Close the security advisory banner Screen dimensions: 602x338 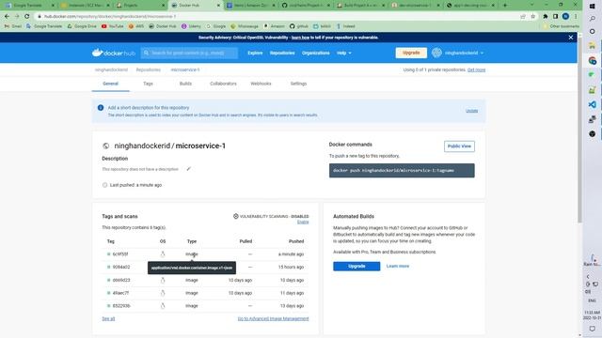[571, 38]
